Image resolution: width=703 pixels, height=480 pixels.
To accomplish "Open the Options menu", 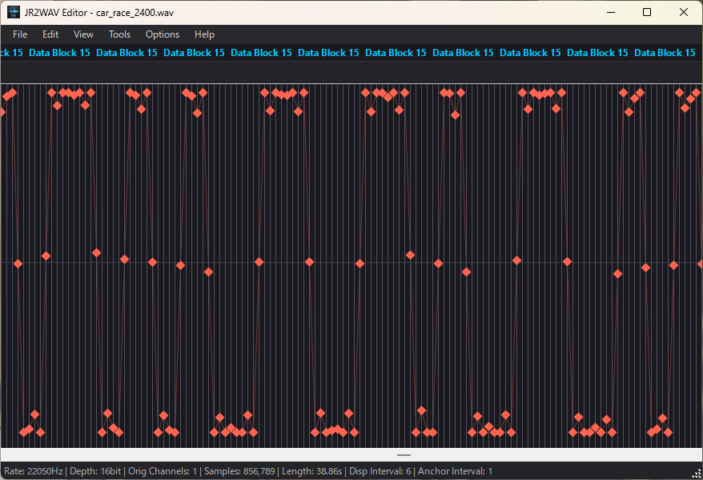I will (163, 34).
